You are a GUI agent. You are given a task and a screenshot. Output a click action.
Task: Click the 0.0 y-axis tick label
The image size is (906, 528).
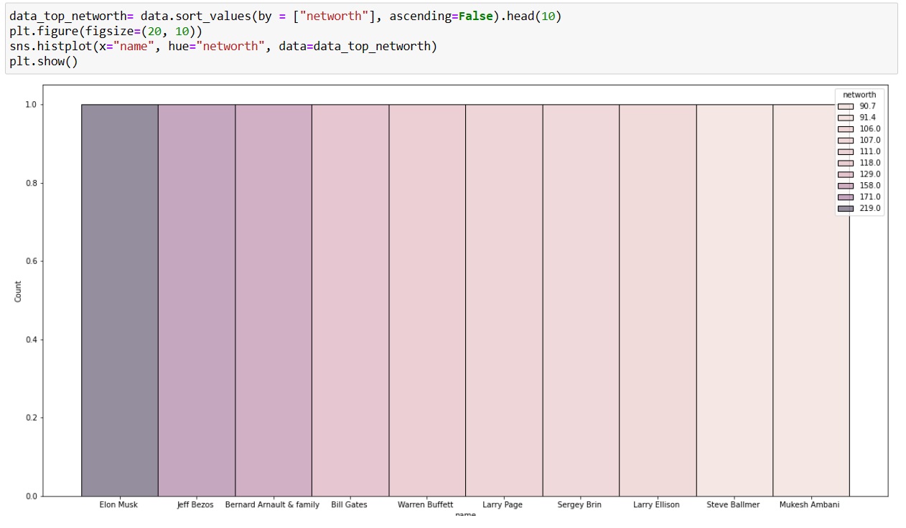(x=30, y=496)
